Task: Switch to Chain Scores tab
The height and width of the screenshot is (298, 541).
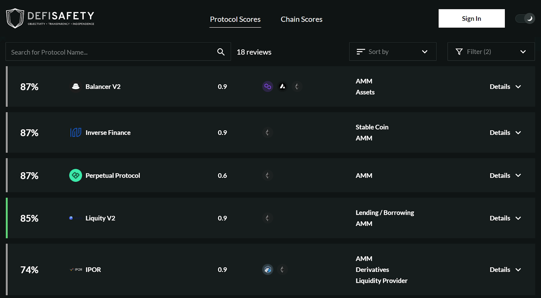Action: (302, 19)
